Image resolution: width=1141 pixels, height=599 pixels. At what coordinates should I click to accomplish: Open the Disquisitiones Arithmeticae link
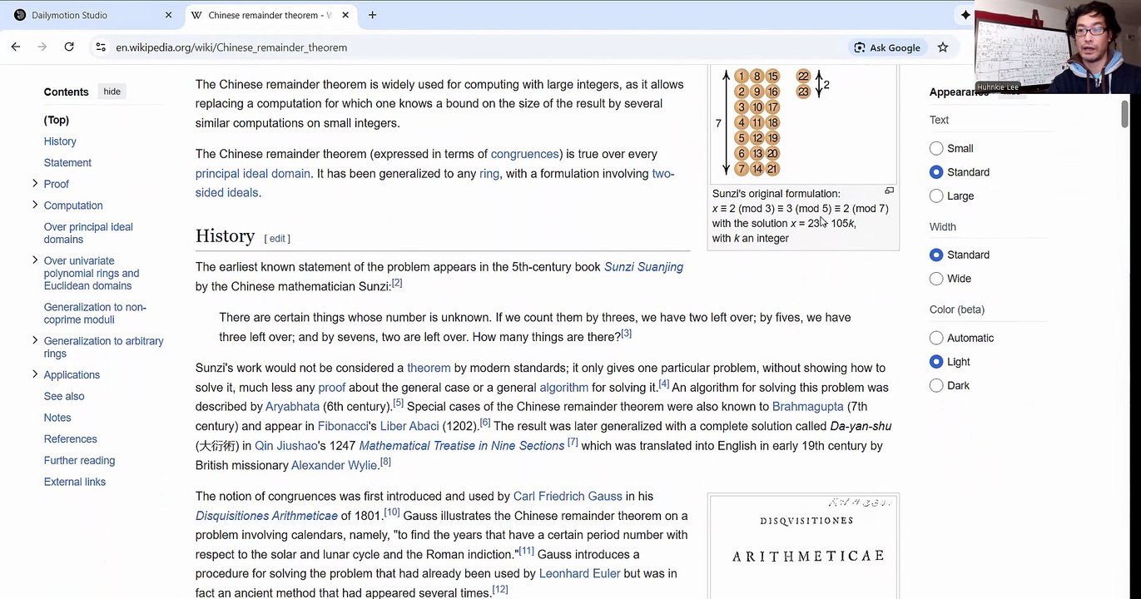(266, 516)
